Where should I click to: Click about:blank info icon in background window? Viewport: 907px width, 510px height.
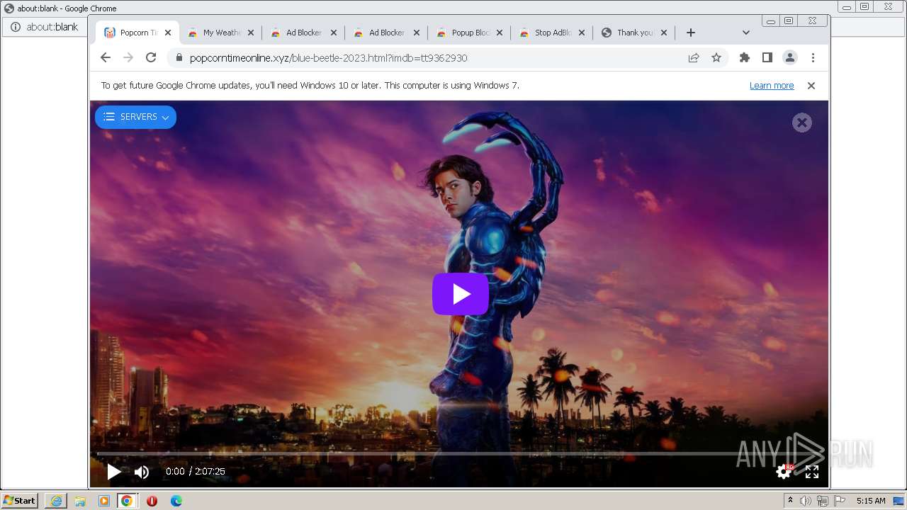coord(15,27)
